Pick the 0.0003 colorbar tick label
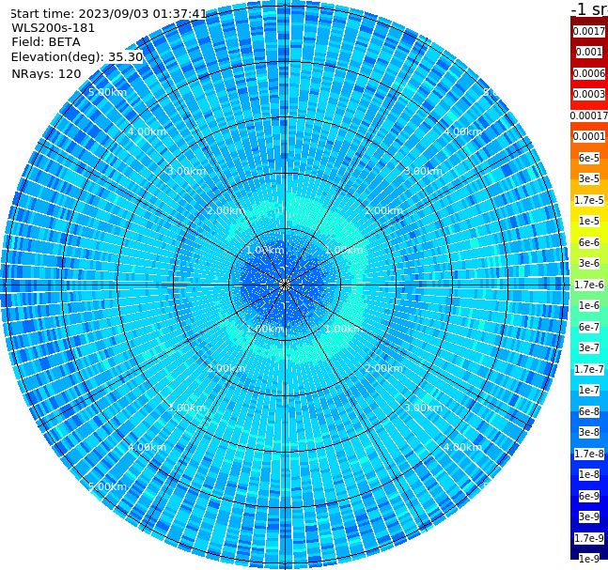 click(x=589, y=94)
